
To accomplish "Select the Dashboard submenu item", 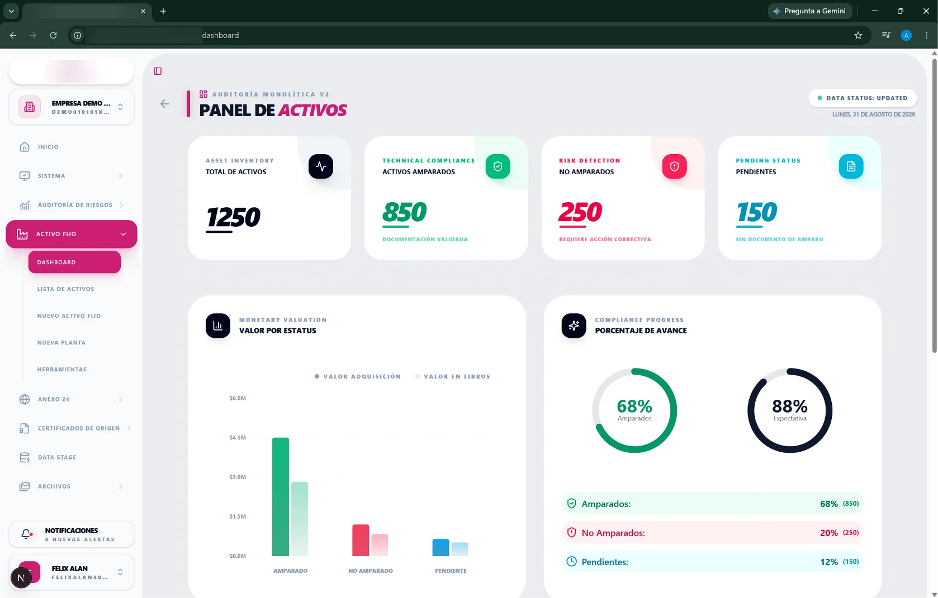I will point(74,262).
